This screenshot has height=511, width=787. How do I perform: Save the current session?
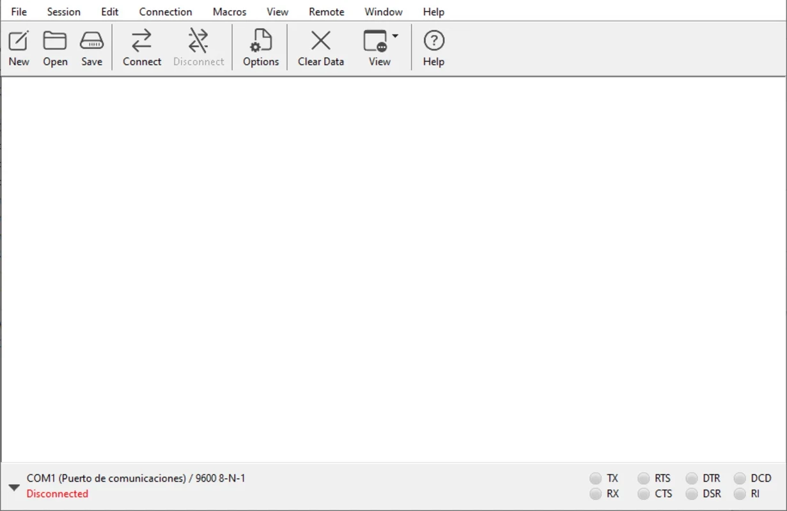coord(91,48)
